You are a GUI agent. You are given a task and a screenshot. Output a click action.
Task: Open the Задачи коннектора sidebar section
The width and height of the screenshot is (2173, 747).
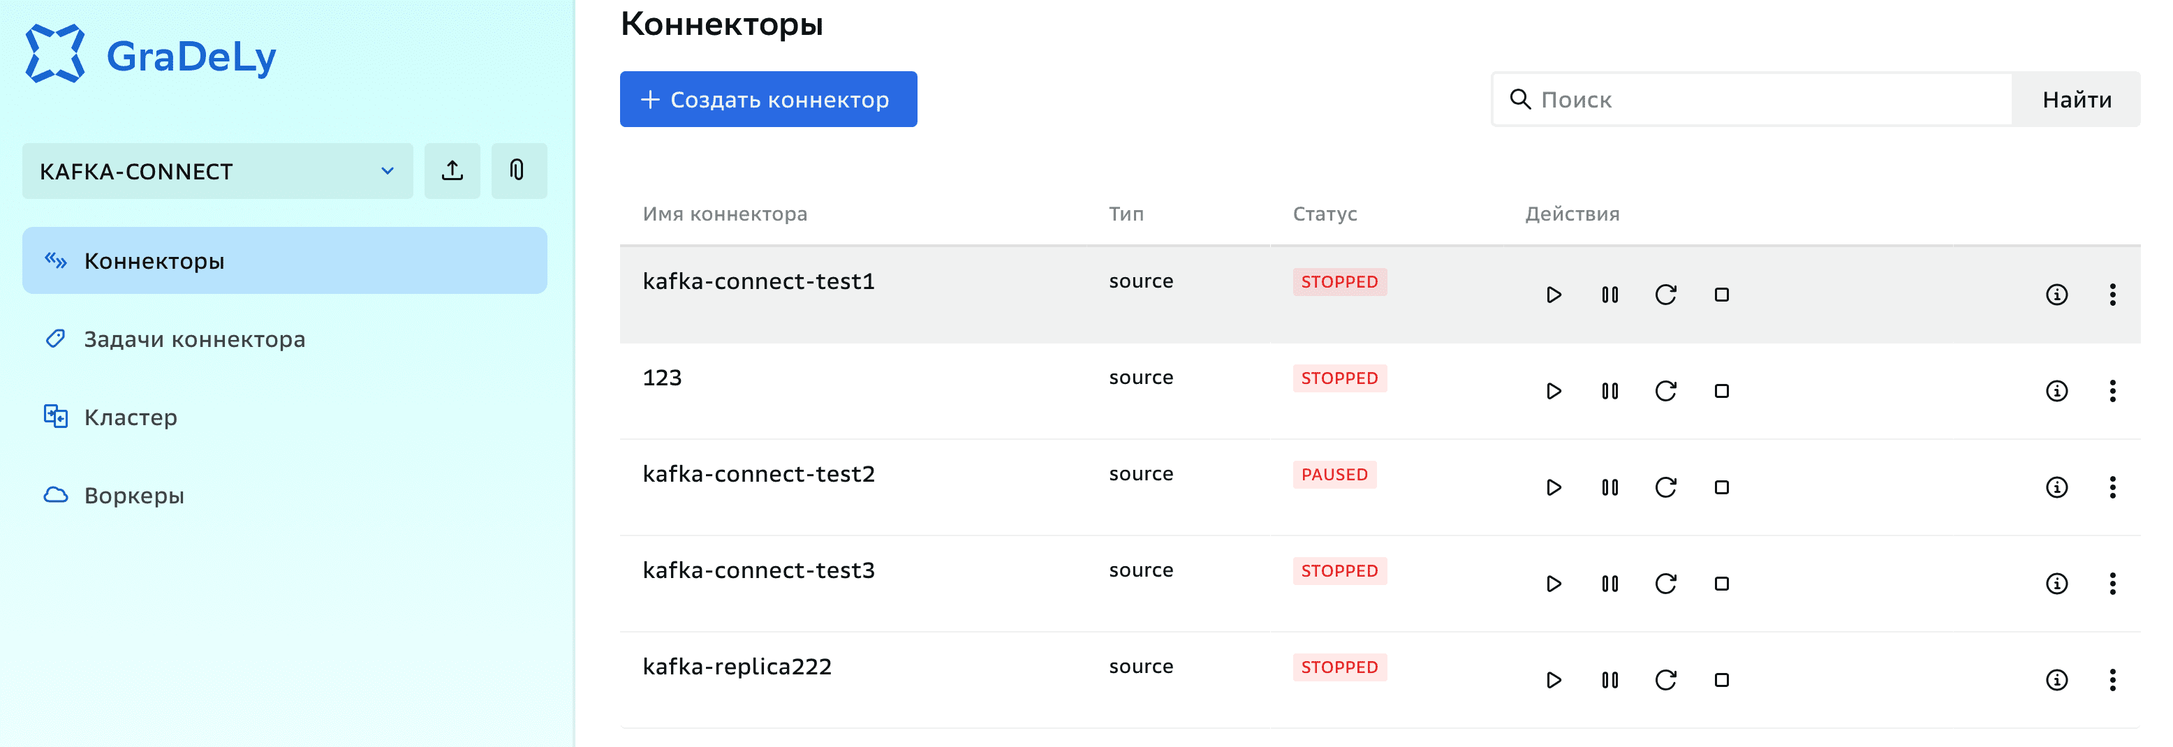194,339
